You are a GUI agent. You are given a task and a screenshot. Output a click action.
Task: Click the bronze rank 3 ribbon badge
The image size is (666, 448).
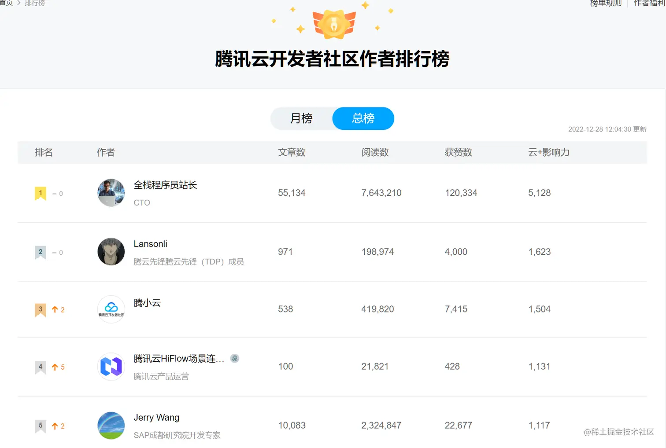point(41,310)
